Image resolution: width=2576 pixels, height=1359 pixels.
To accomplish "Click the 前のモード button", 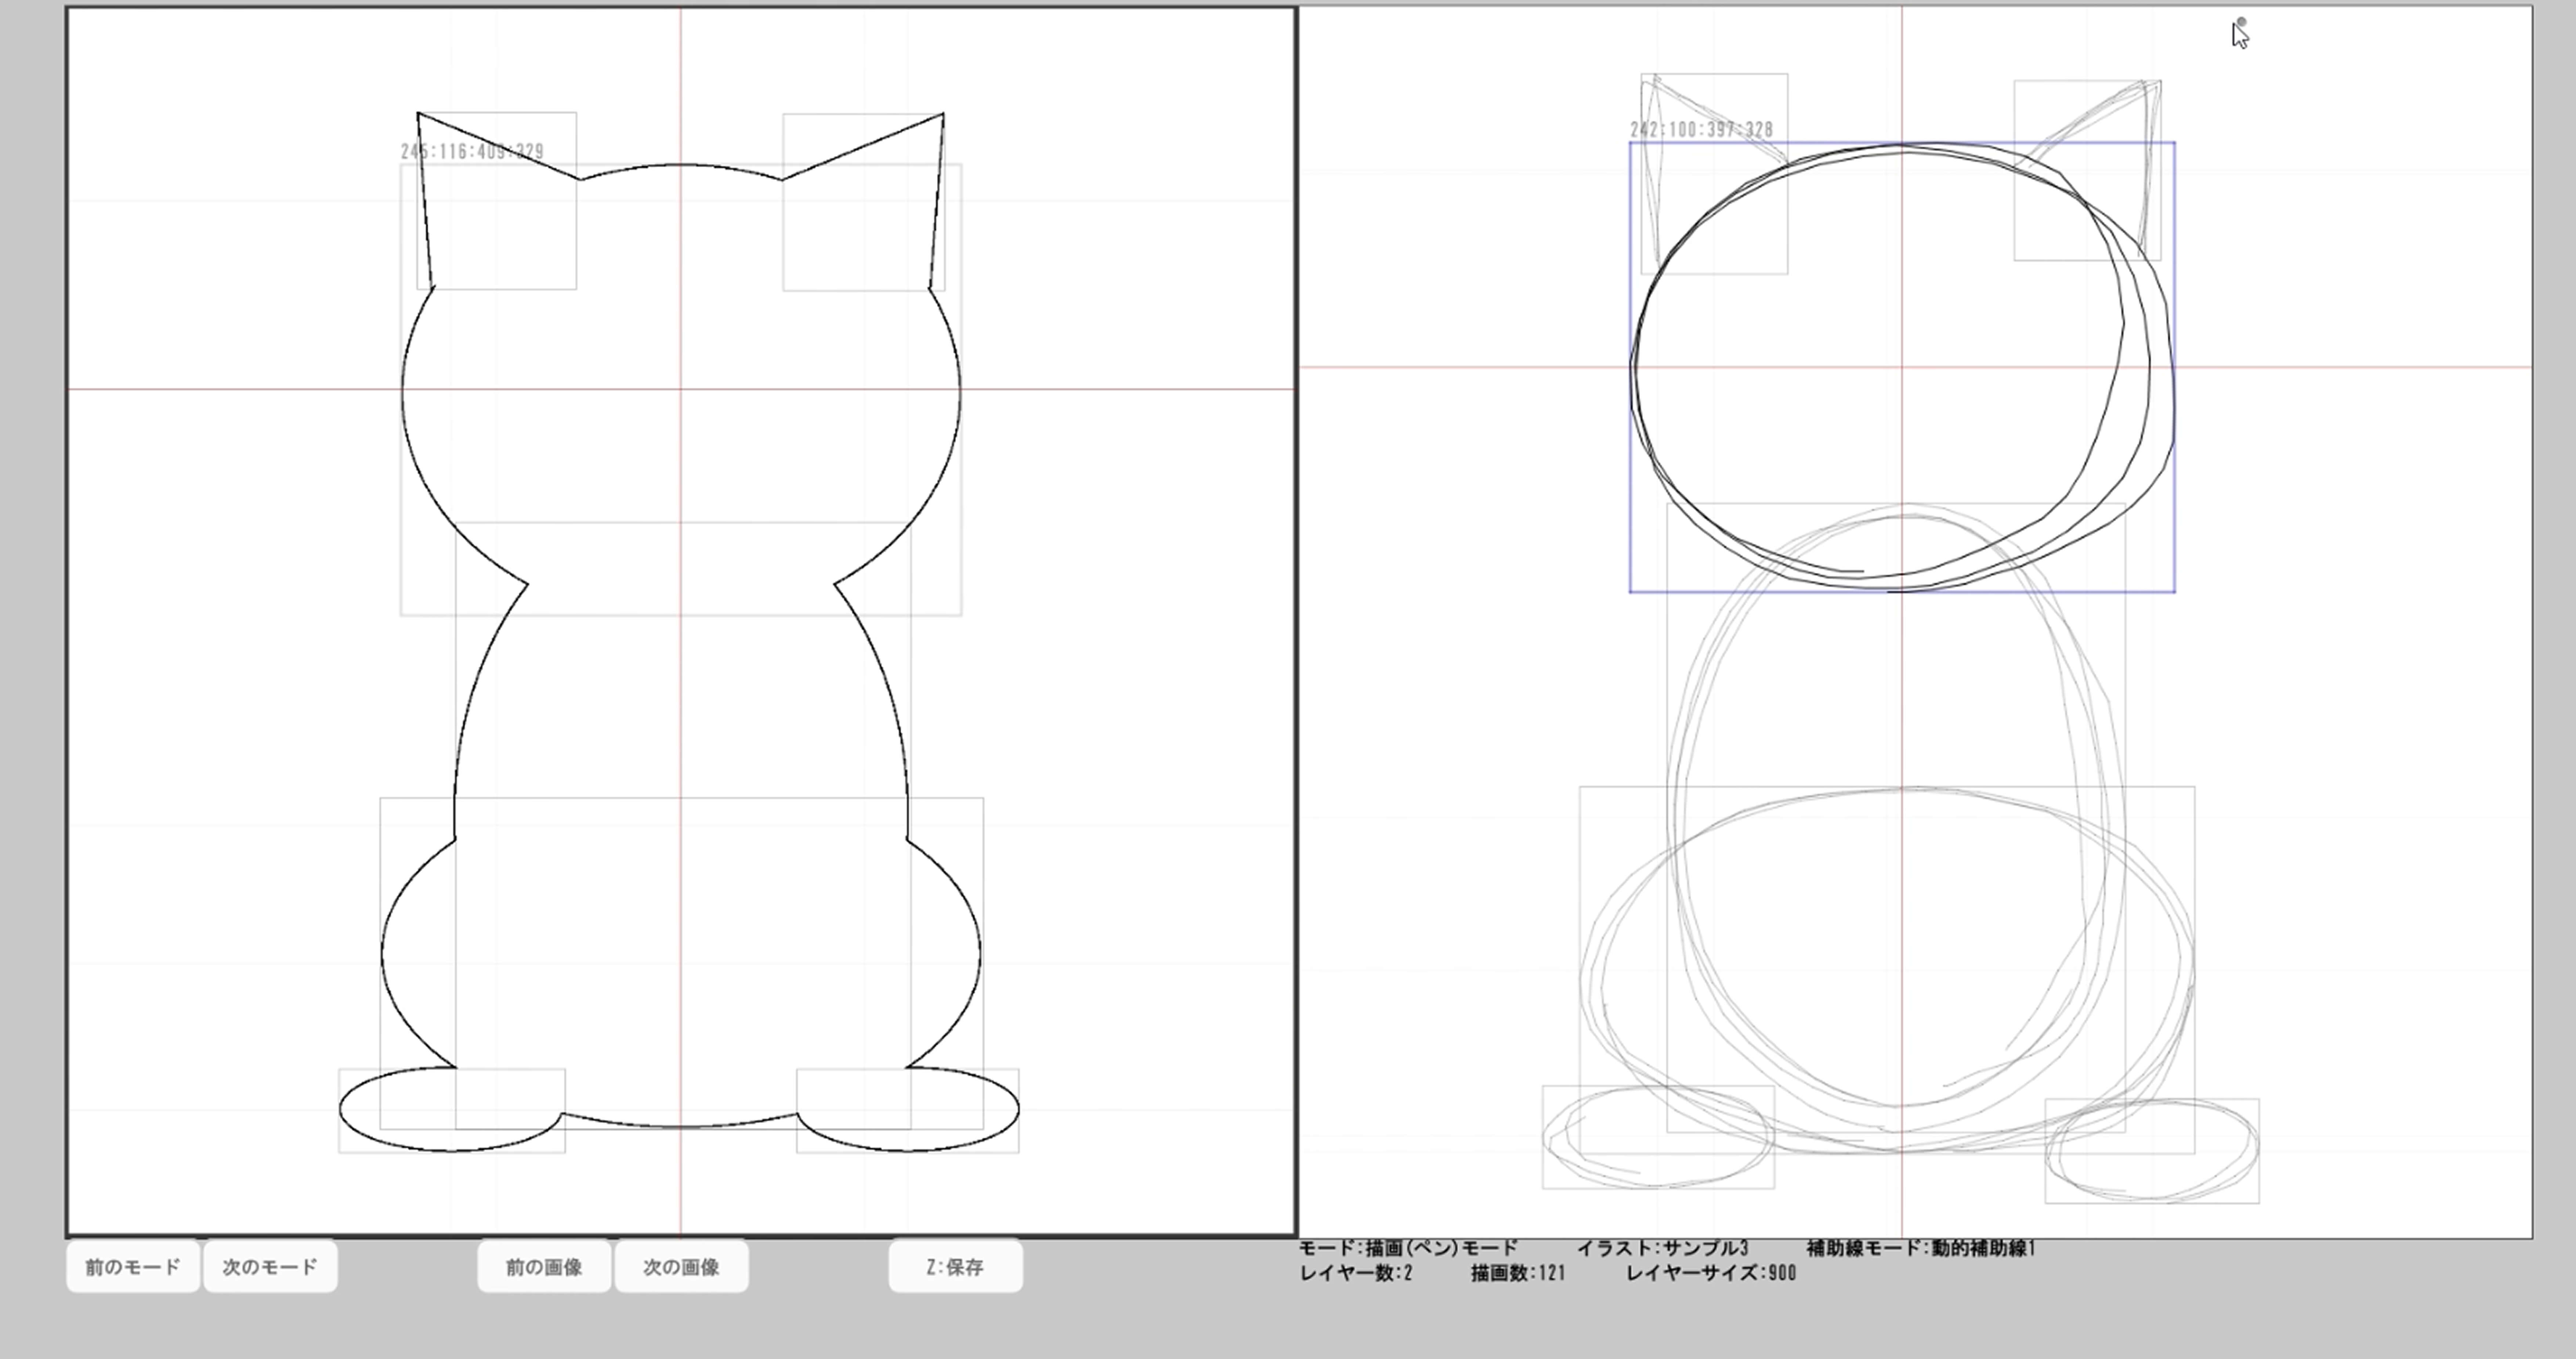I will [133, 1266].
